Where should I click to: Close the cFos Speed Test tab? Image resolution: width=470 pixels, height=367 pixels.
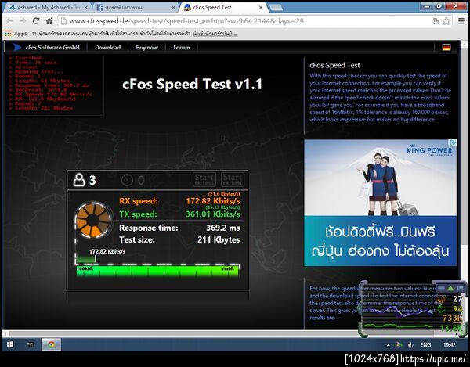coord(261,8)
